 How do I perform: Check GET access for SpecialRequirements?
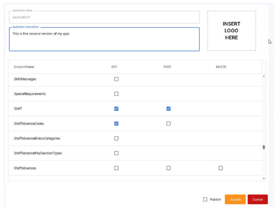[116, 94]
